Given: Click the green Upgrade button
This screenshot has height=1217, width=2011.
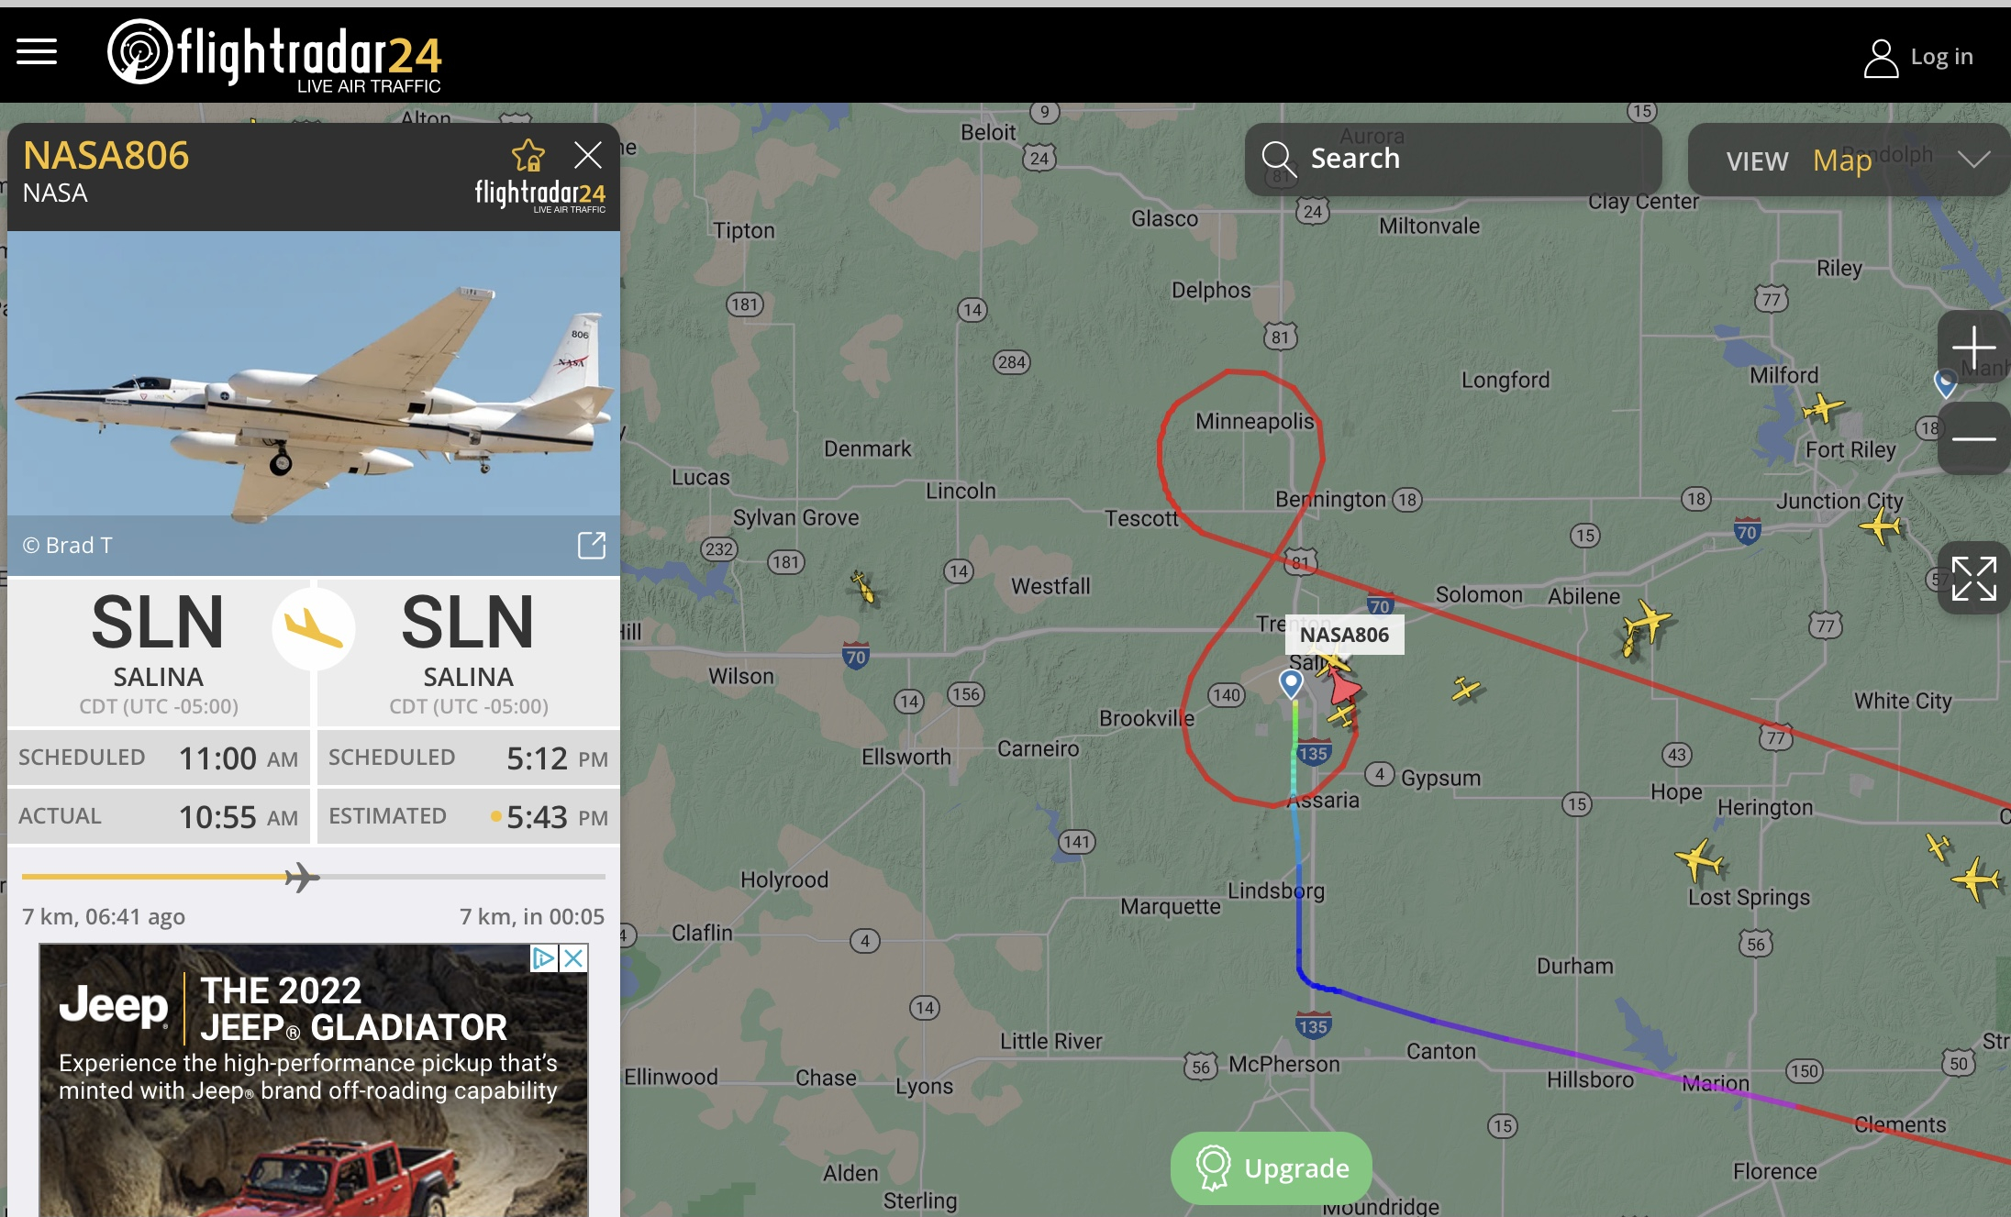Looking at the screenshot, I should [x=1272, y=1167].
